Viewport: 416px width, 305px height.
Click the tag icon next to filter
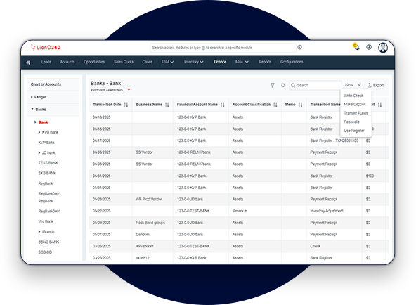pyautogui.click(x=283, y=85)
